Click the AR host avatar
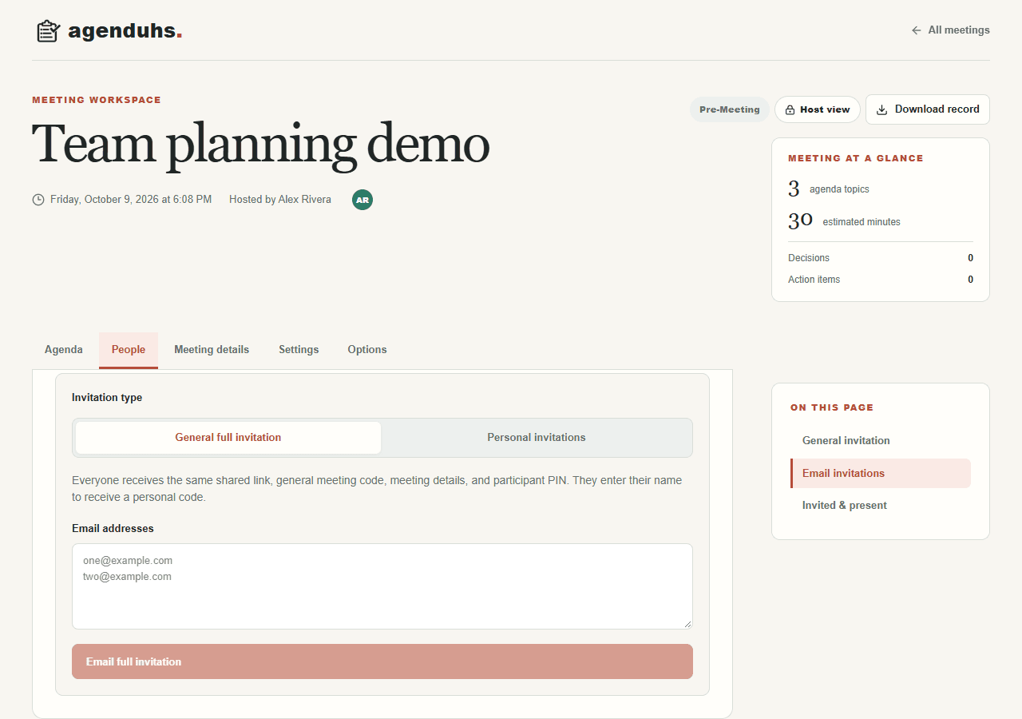 click(x=362, y=200)
